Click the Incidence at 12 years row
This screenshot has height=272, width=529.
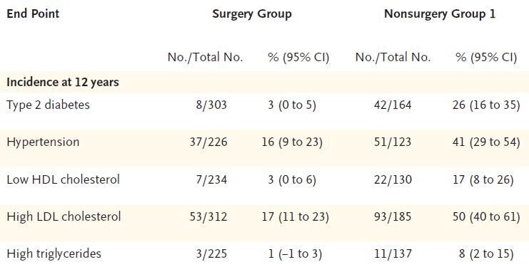click(x=264, y=82)
